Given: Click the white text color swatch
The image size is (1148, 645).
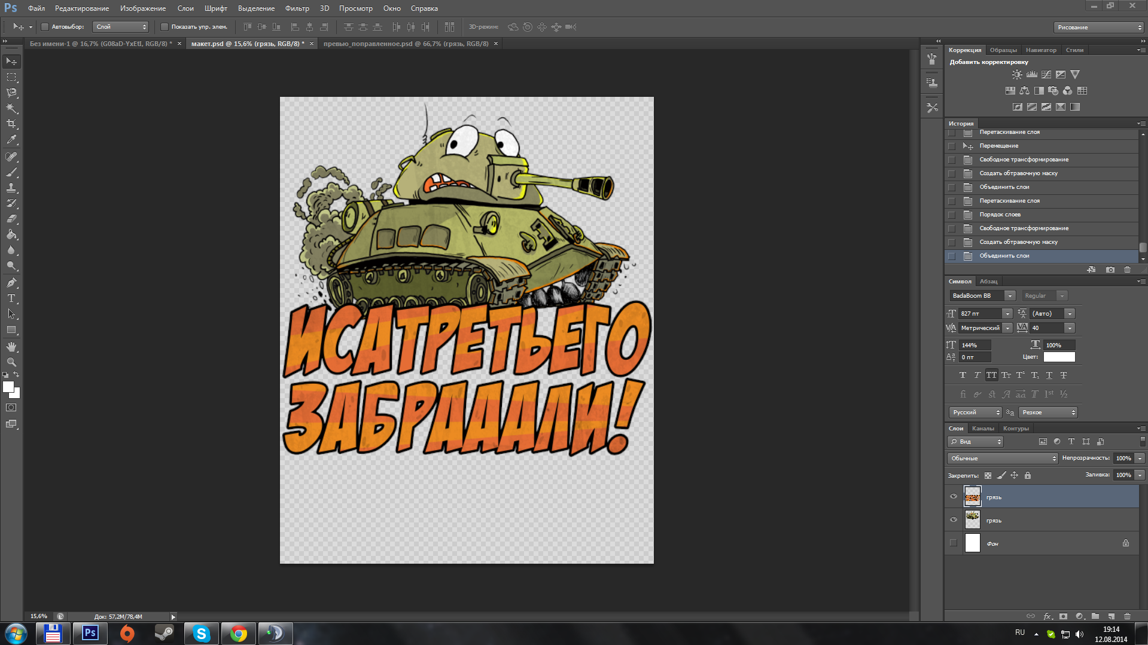Looking at the screenshot, I should 1059,357.
